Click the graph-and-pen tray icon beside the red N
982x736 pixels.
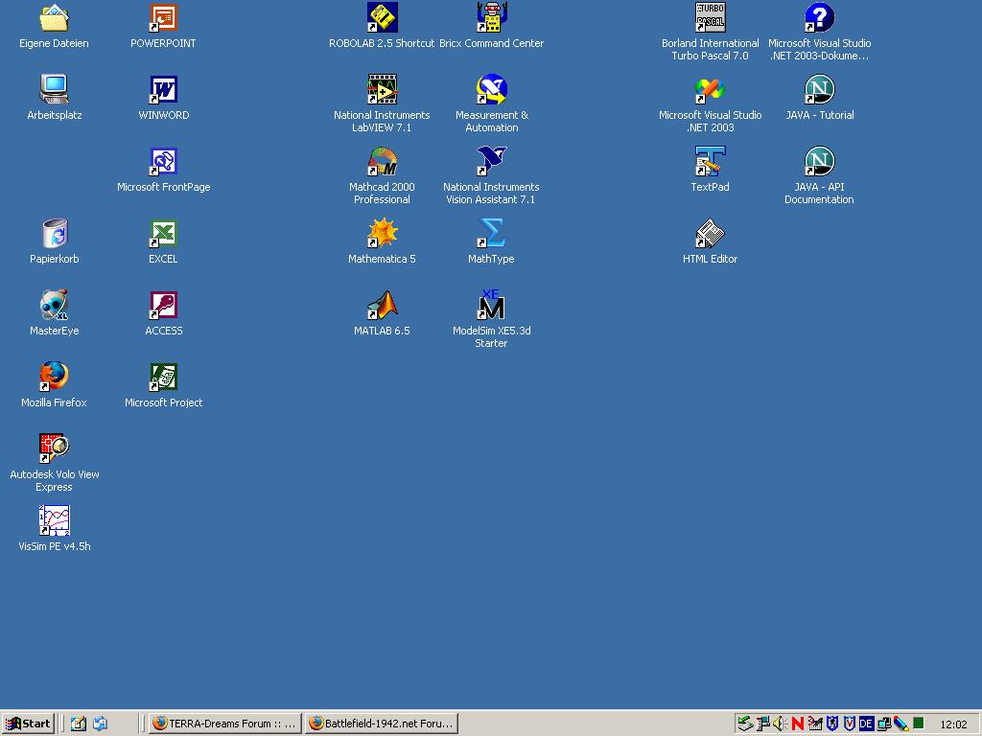click(x=815, y=724)
